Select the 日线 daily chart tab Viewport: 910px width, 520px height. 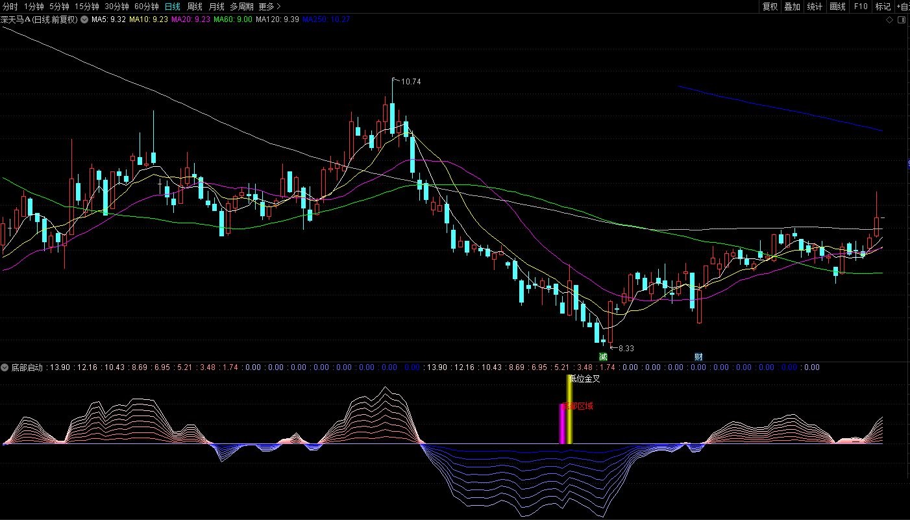tap(172, 6)
